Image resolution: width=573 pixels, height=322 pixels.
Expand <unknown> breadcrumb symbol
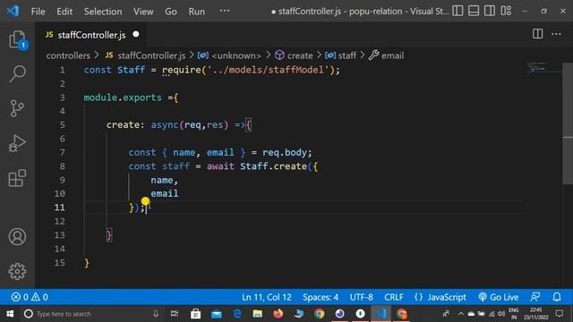[229, 55]
